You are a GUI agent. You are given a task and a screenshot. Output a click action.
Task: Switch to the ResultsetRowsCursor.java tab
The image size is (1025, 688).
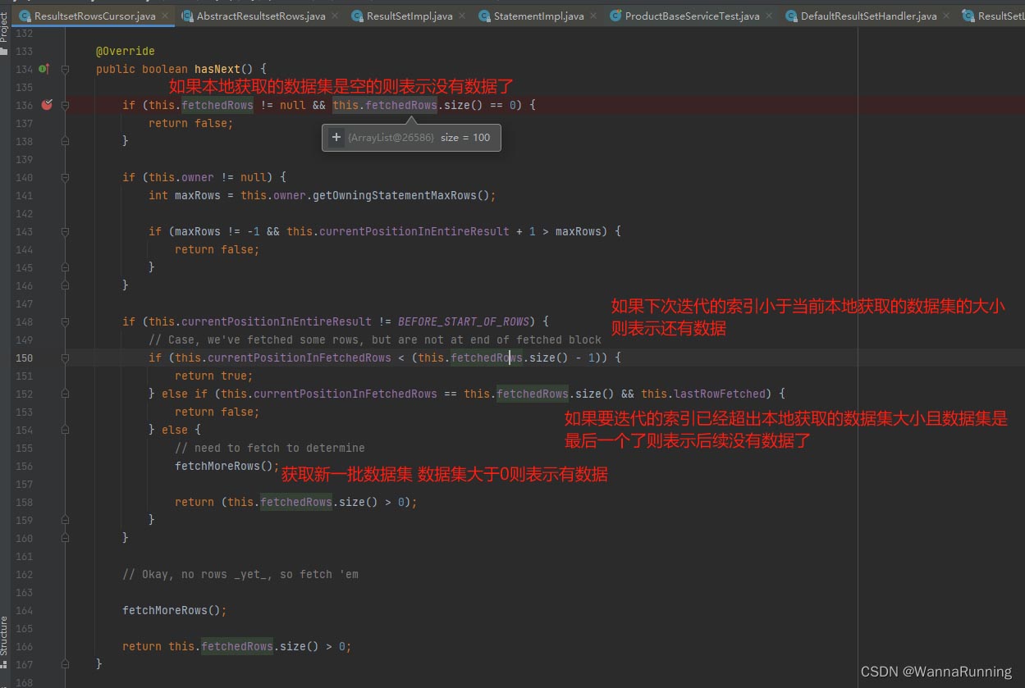pos(94,16)
